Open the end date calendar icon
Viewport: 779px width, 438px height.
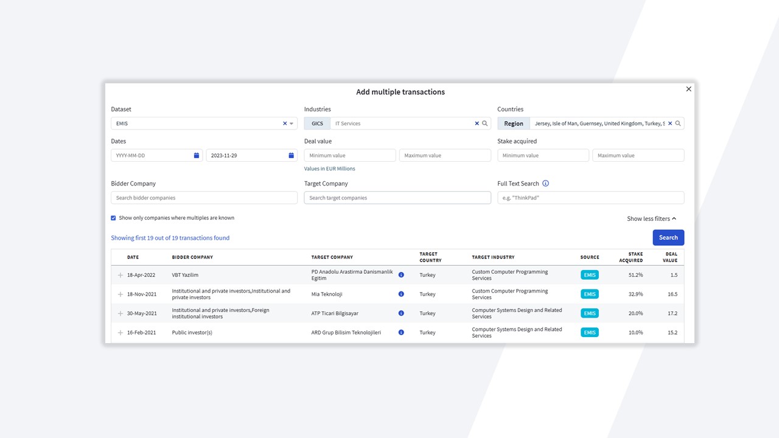pos(291,156)
